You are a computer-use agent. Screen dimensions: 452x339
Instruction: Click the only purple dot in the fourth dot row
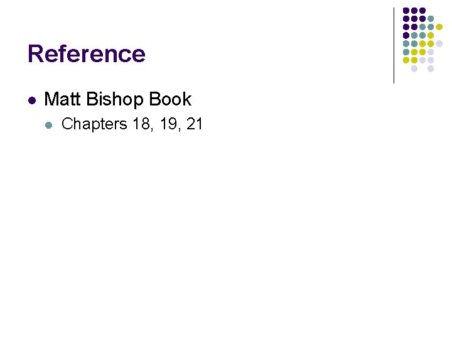[x=406, y=35]
